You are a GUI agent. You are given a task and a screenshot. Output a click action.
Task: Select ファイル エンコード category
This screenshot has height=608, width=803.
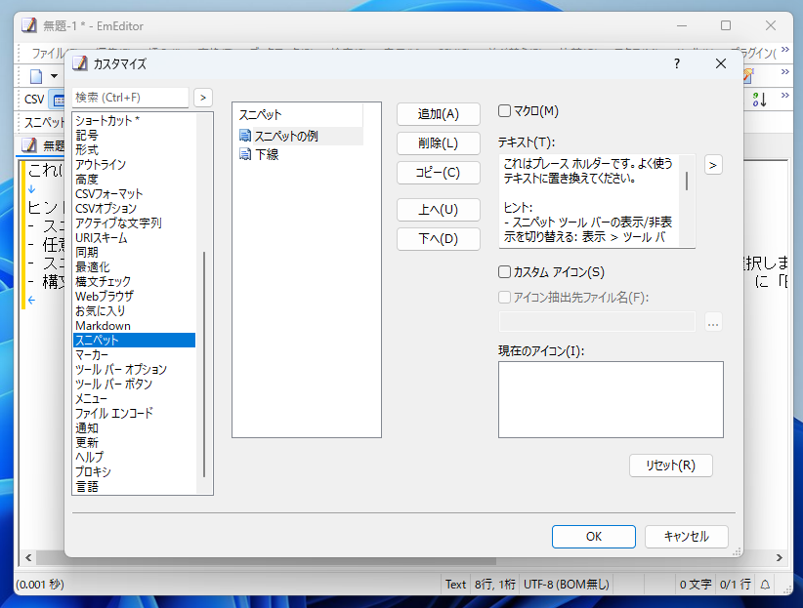point(134,413)
